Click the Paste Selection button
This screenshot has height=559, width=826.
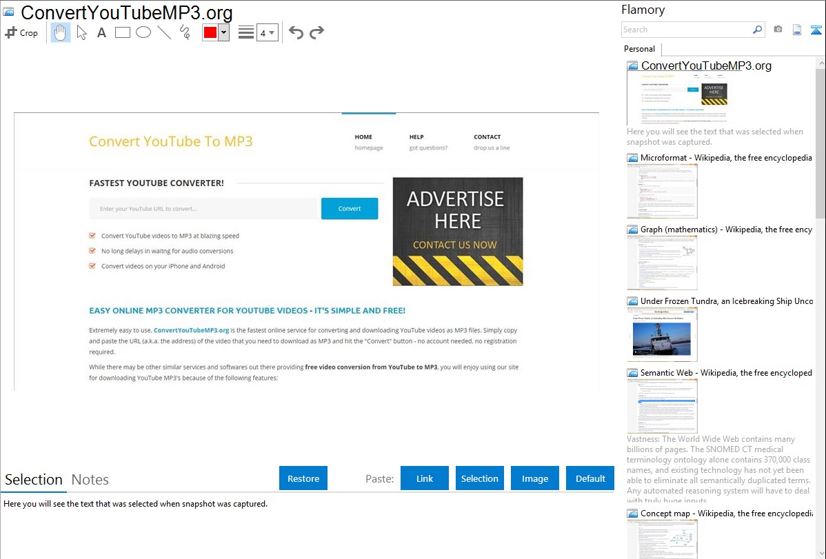480,478
